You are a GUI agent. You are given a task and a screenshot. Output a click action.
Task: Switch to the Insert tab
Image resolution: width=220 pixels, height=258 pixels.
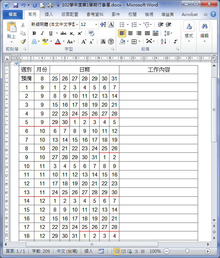tap(49, 15)
